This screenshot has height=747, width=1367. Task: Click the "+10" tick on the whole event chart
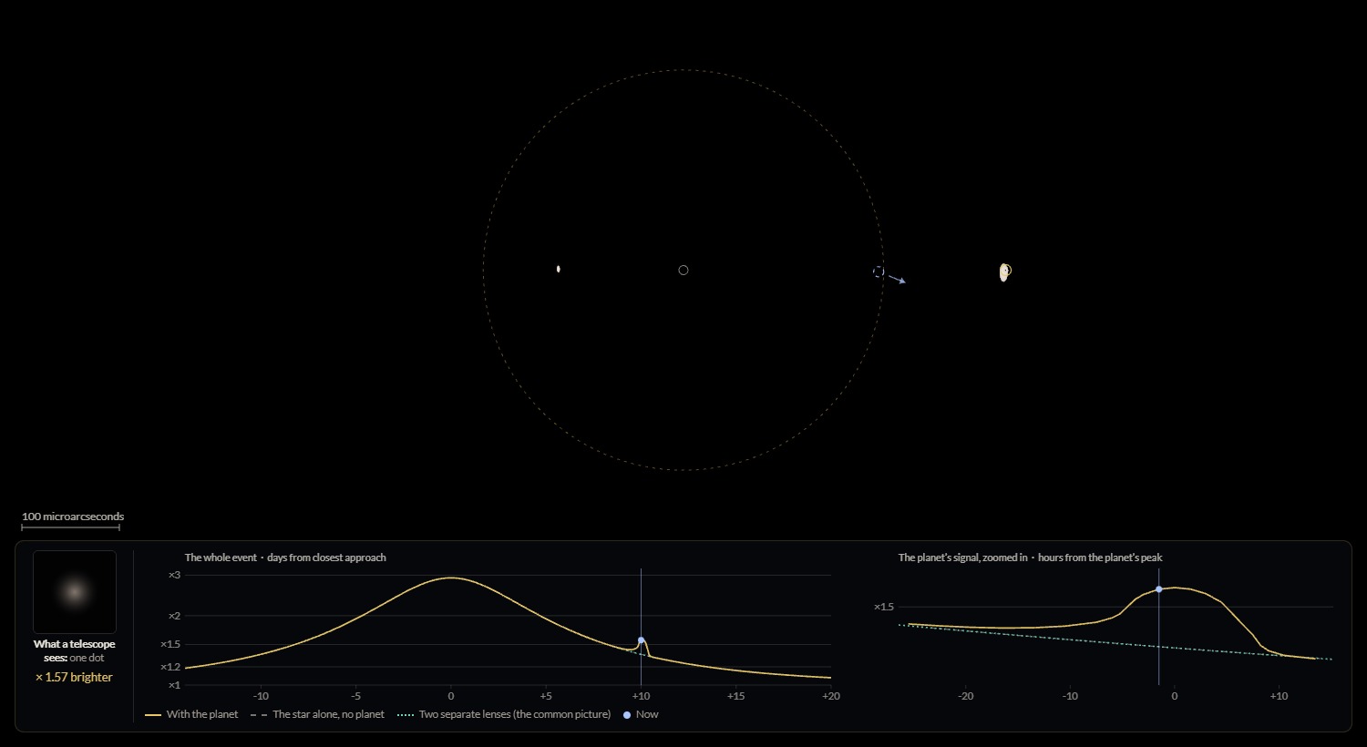(641, 696)
